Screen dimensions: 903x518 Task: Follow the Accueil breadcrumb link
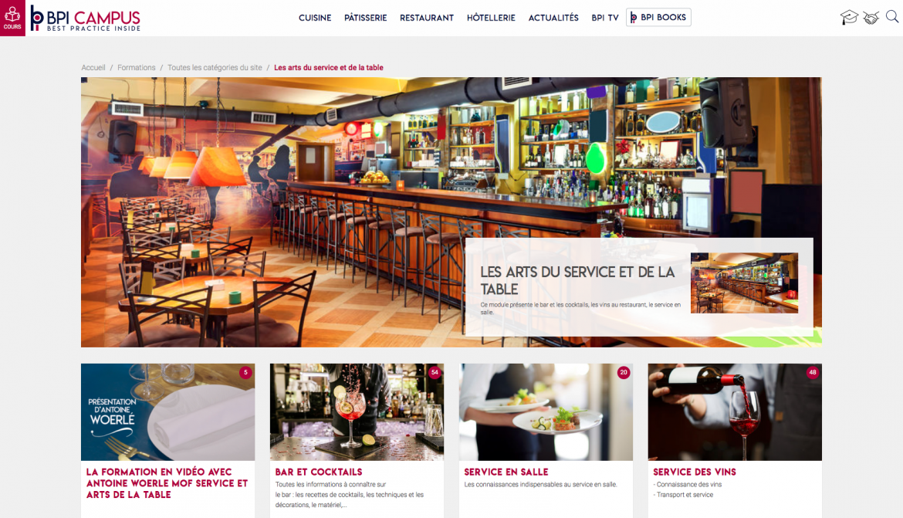tap(93, 67)
